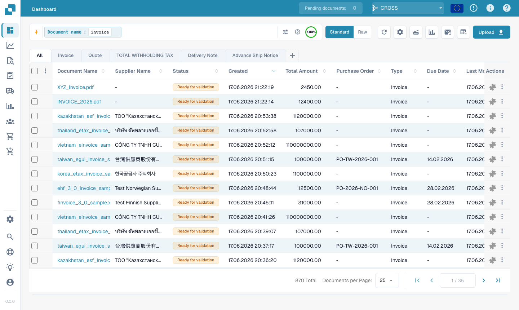Open Documents per Page dropdown
Screen dimensions: 519x310
pos(387,280)
